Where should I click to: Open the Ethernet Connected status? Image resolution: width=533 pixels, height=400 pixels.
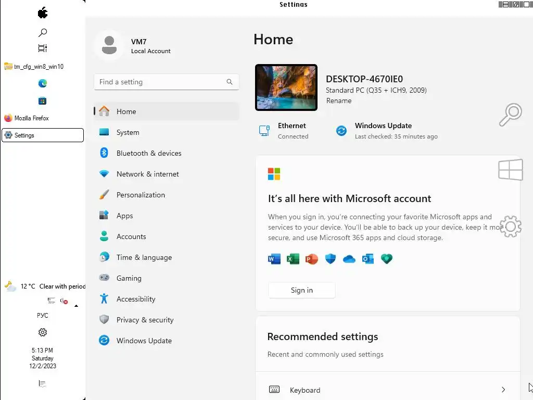click(284, 131)
